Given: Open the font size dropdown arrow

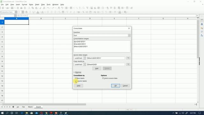Looking at the screenshot, I should coord(23,12).
